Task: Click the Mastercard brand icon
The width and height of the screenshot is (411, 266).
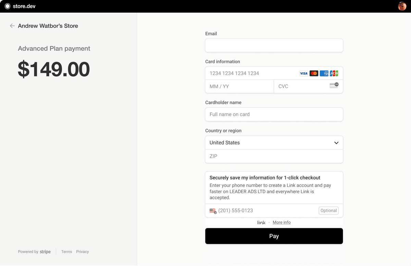Action: pos(314,73)
